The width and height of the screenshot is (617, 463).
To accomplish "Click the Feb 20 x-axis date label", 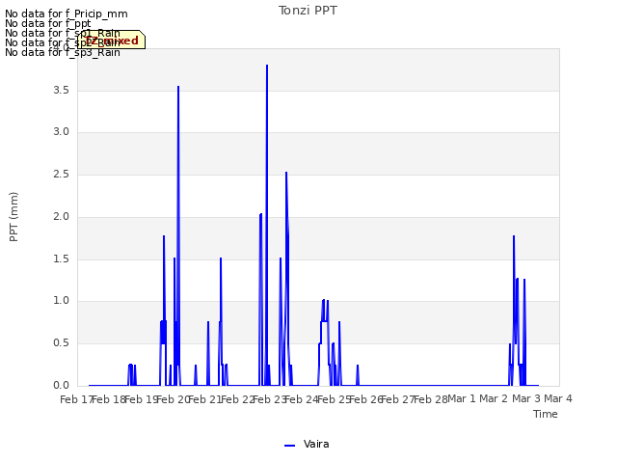I will click(x=174, y=399).
